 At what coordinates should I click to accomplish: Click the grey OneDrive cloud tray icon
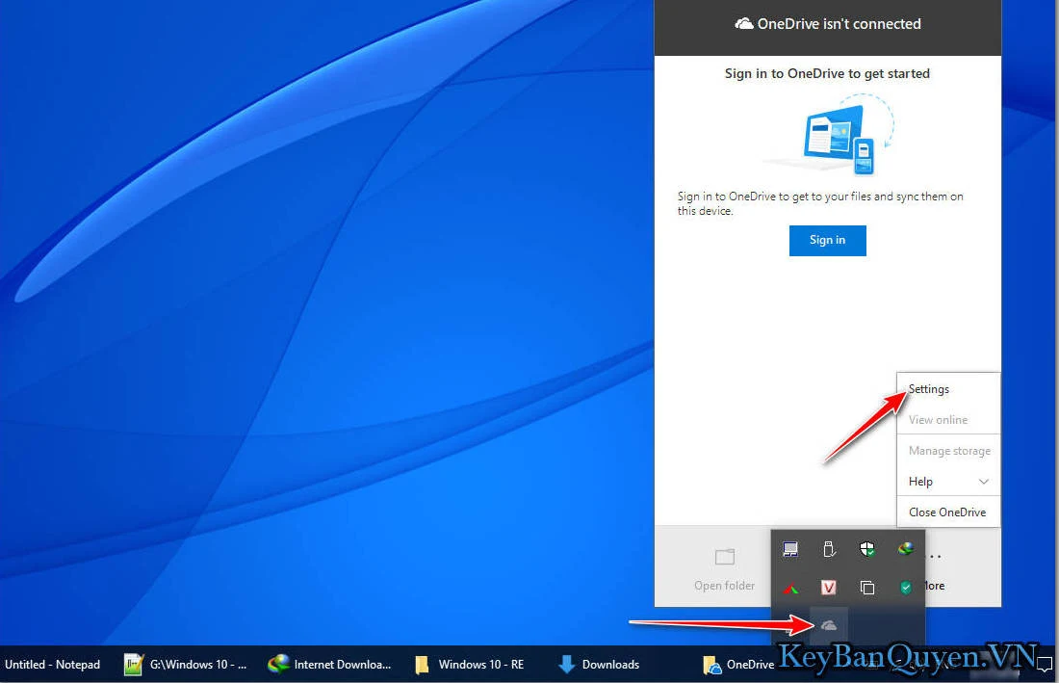829,625
